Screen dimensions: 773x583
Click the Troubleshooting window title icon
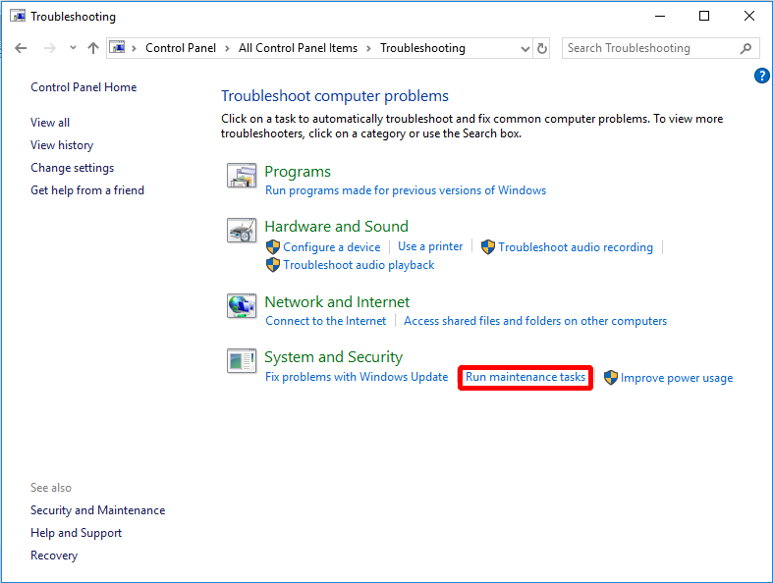[x=18, y=16]
